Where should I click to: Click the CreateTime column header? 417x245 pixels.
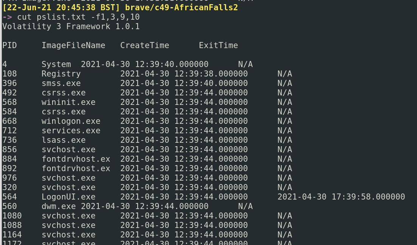(x=144, y=45)
